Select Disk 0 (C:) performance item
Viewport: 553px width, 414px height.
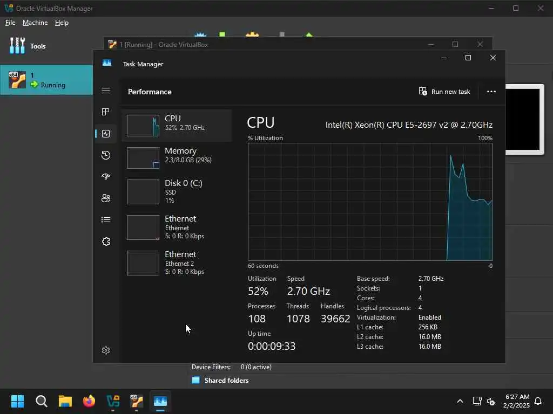177,191
